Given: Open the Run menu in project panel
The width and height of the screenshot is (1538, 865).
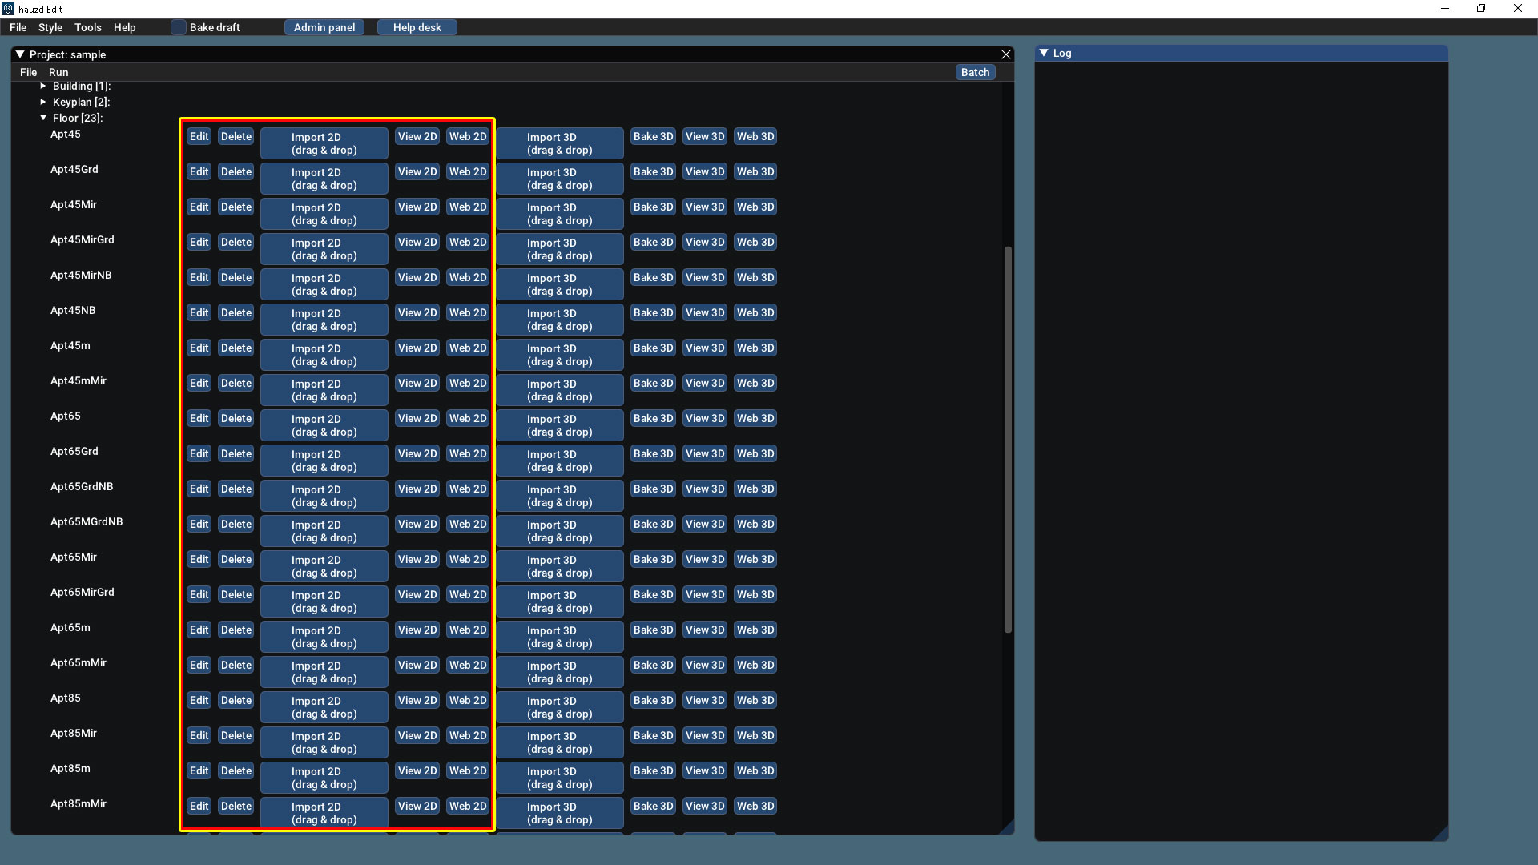Looking at the screenshot, I should click(x=58, y=72).
